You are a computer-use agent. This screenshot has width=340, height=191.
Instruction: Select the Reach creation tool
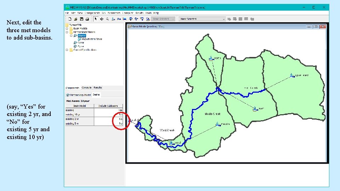(119, 19)
